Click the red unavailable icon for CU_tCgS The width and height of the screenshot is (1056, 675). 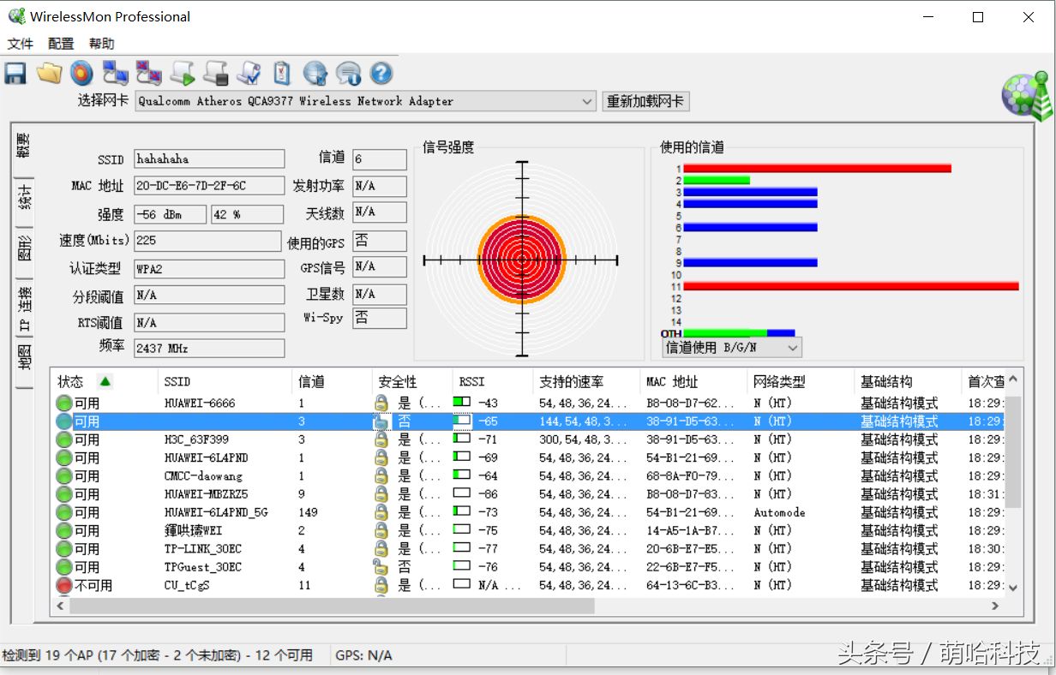tap(64, 586)
